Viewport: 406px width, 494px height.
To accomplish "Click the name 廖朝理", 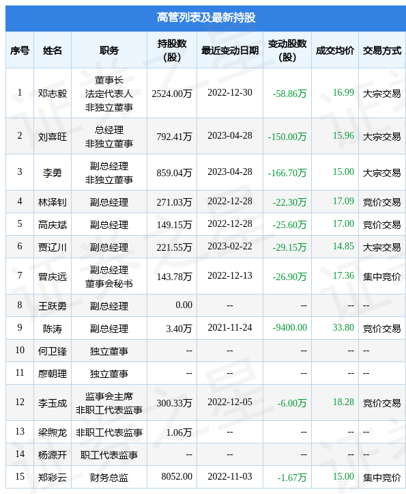I will [x=53, y=374].
